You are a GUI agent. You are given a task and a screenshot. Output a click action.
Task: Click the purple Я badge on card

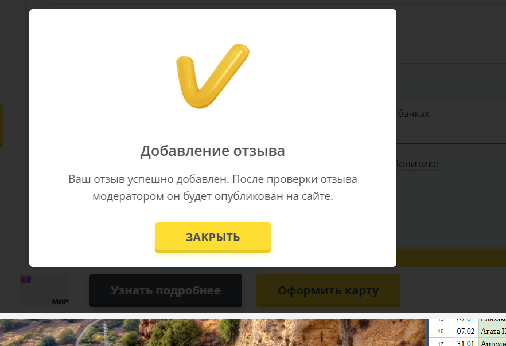26,280
